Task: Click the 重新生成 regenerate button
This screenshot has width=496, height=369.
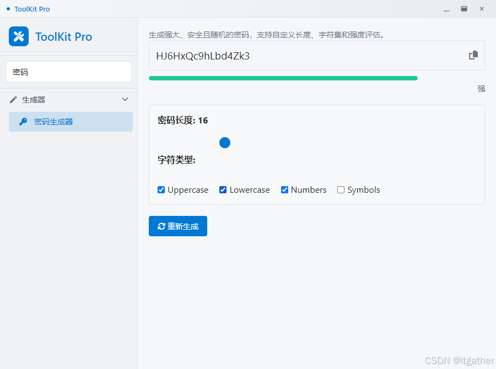Action: pos(178,226)
